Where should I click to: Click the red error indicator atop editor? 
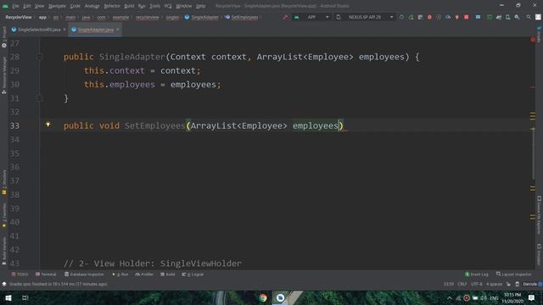533,40
